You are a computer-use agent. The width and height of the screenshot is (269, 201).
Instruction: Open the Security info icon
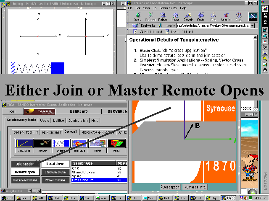(x=226, y=17)
